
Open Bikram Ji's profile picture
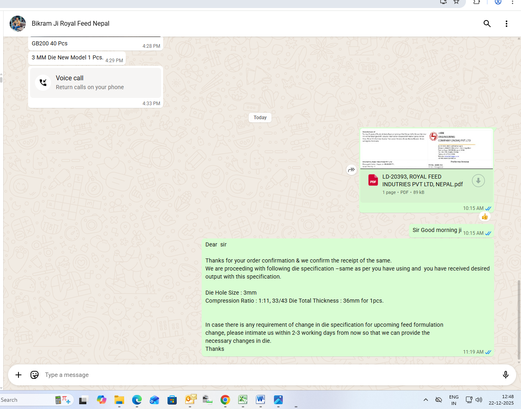pyautogui.click(x=18, y=24)
